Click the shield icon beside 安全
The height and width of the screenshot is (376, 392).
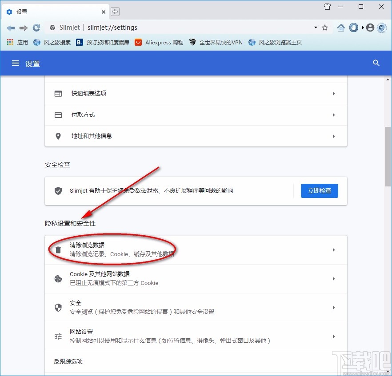58,307
